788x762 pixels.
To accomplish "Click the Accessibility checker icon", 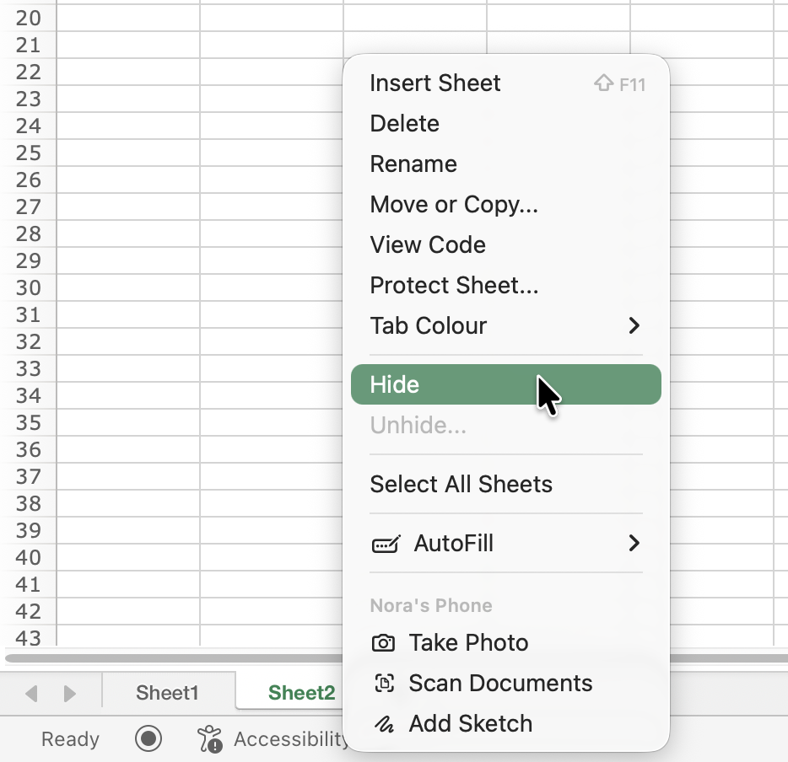I will point(209,739).
